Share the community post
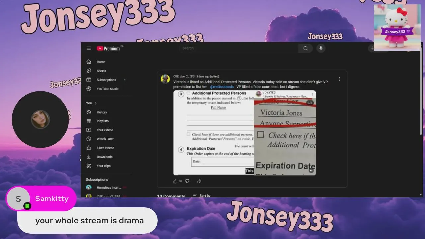The image size is (425, 239). click(199, 181)
